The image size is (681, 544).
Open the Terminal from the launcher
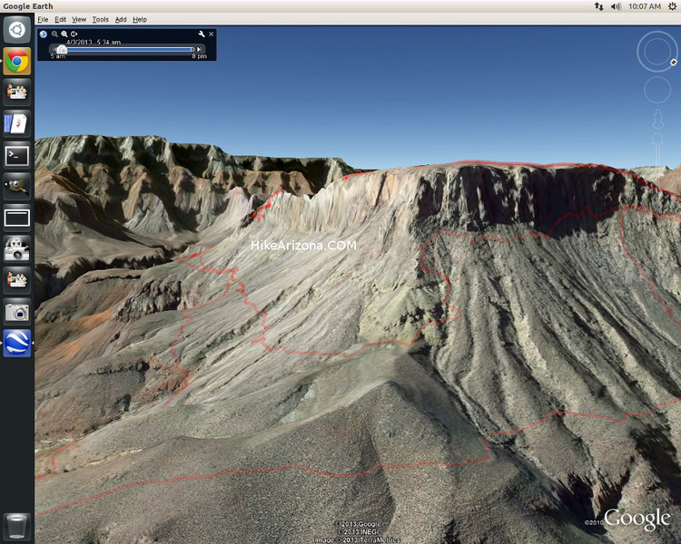[x=17, y=155]
